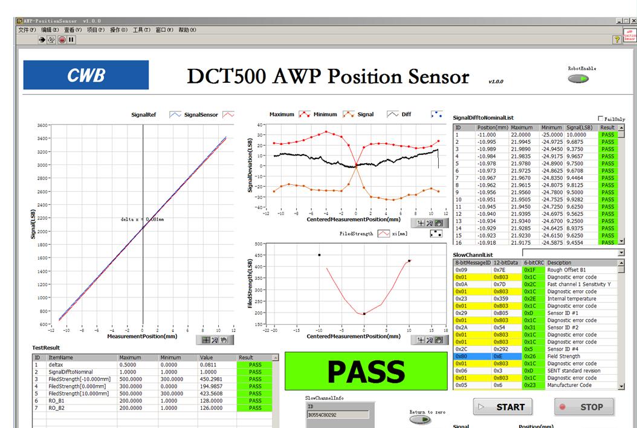637x428 pixels.
Task: Click the SENT standard revision row
Action: tap(535, 371)
